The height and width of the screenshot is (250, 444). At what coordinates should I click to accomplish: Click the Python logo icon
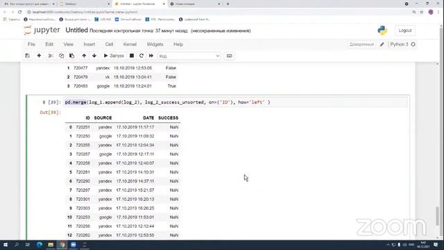point(382,31)
